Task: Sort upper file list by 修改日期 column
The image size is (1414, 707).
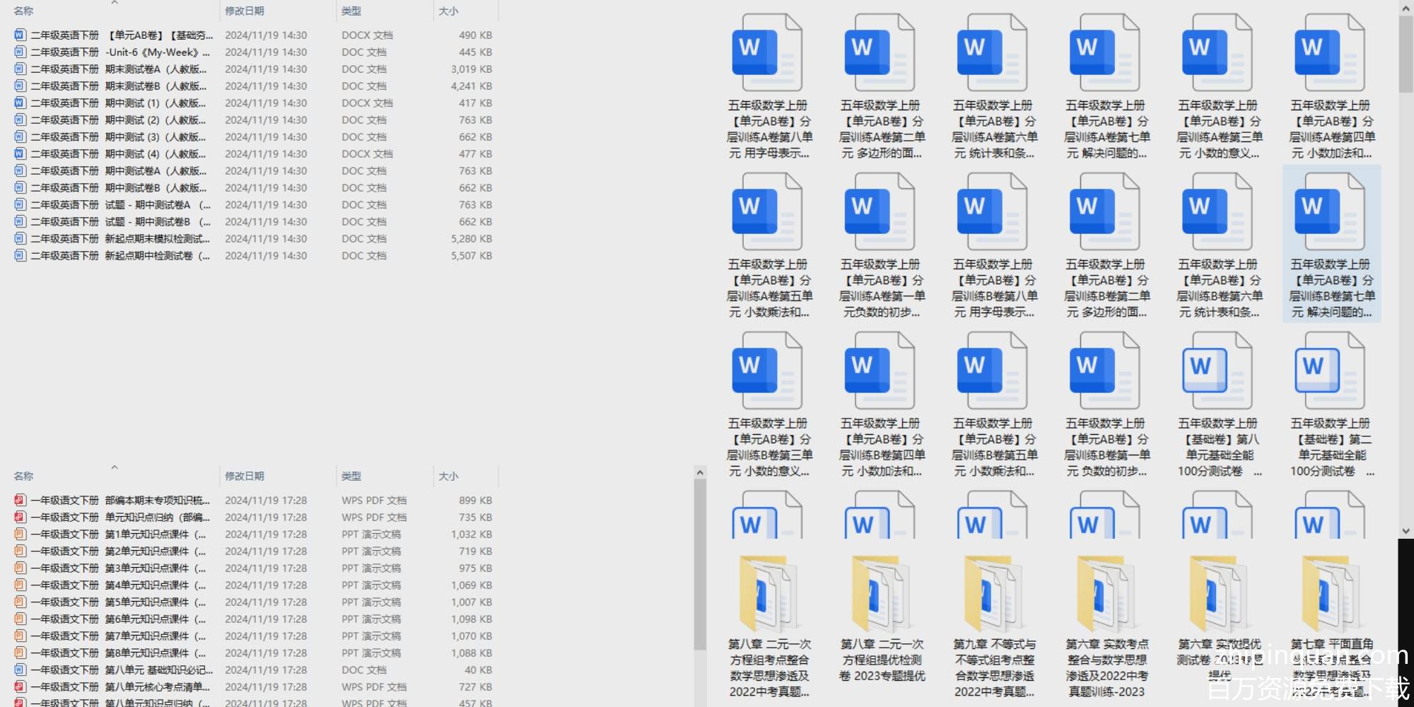Action: pyautogui.click(x=245, y=11)
